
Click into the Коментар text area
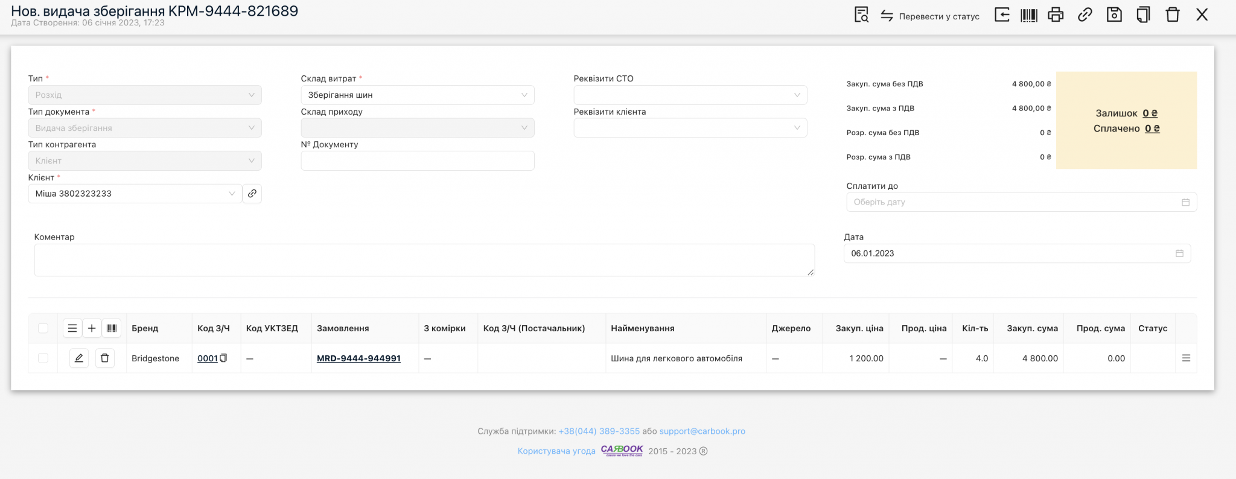(424, 260)
